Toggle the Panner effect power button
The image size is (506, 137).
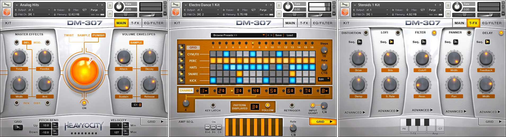pyautogui.click(x=469, y=33)
